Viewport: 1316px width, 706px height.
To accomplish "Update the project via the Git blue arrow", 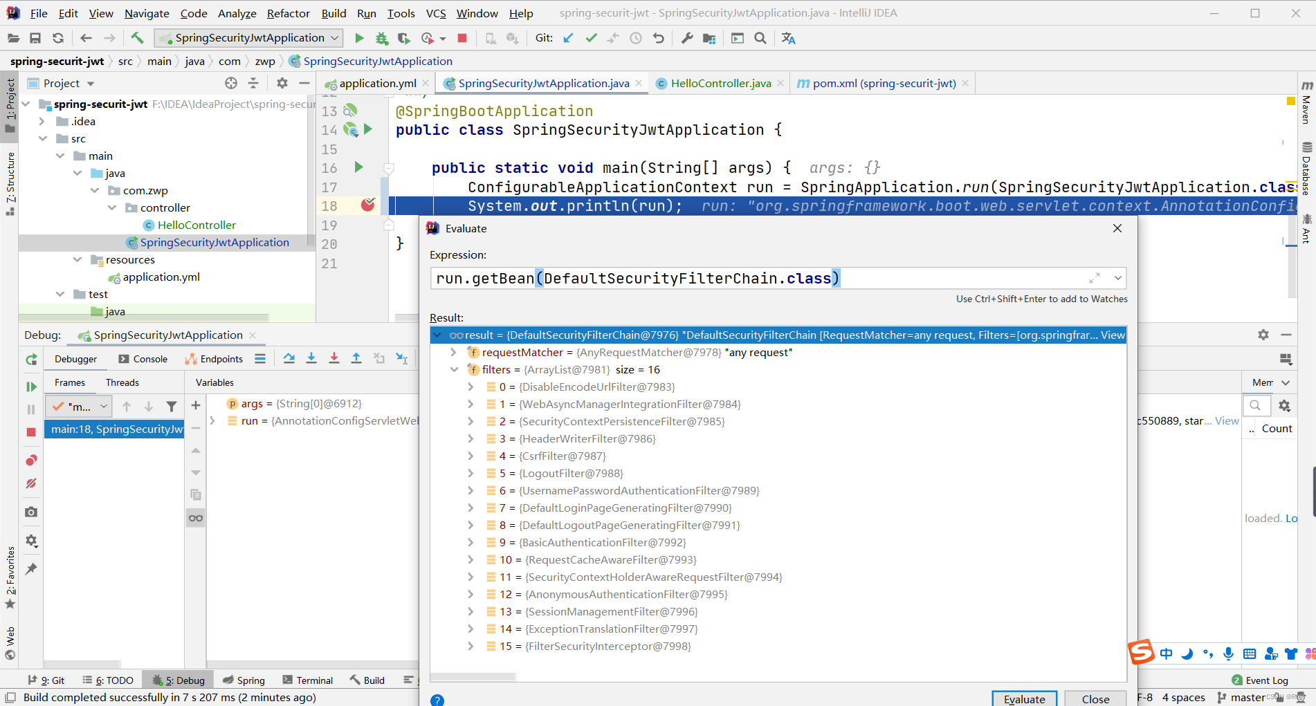I will click(568, 38).
